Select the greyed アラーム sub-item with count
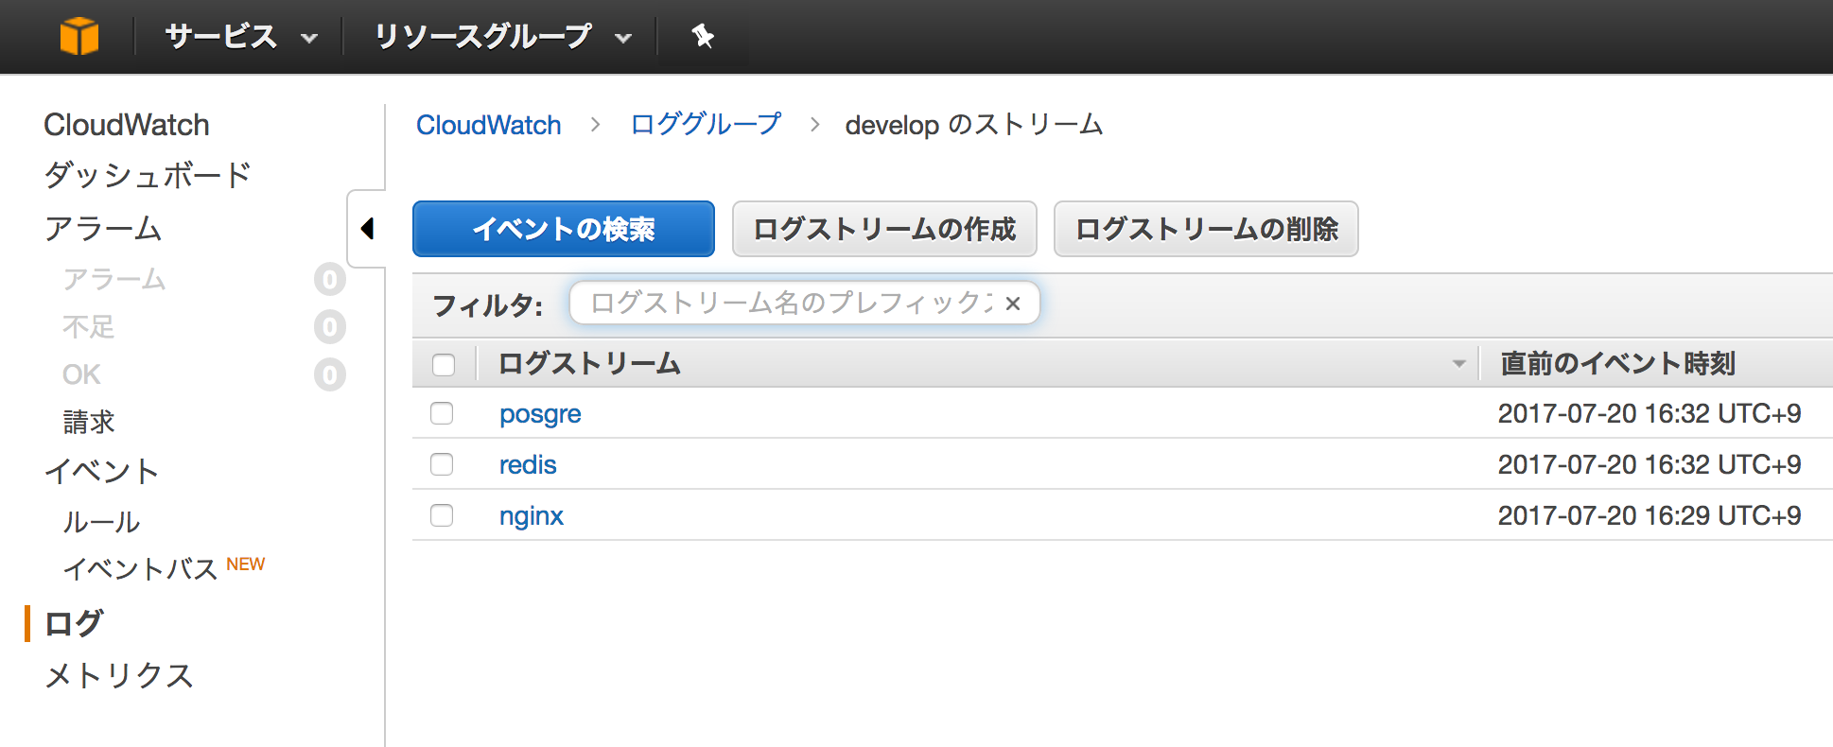This screenshot has height=747, width=1833. 114,279
